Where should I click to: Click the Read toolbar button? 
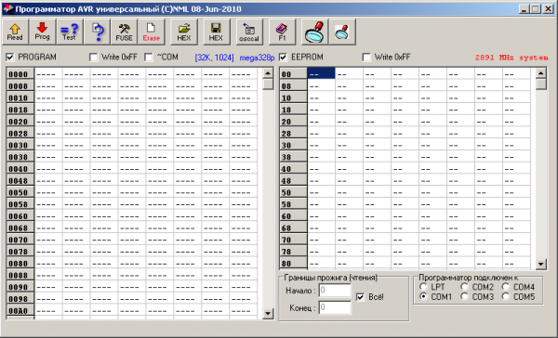[x=15, y=32]
